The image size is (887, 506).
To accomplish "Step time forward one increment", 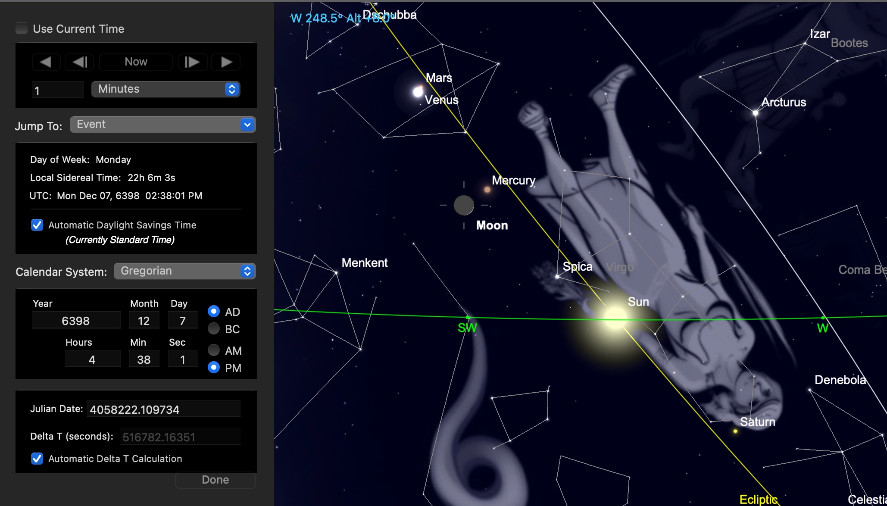I will click(x=192, y=62).
